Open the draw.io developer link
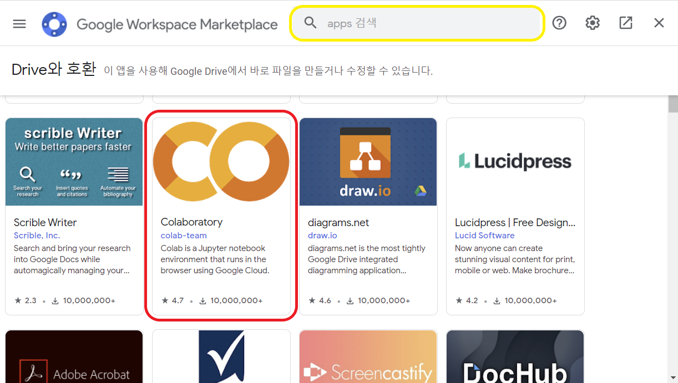678x383 pixels. tap(322, 236)
